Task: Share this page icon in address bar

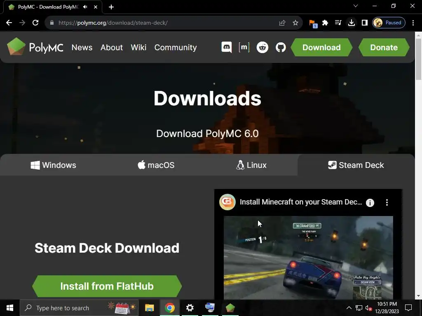Action: [282, 23]
